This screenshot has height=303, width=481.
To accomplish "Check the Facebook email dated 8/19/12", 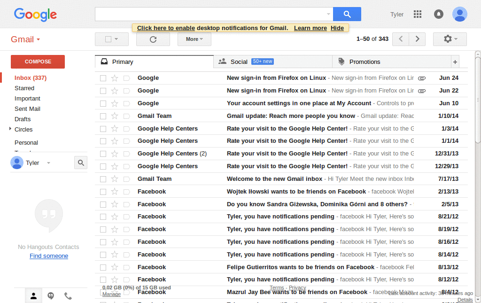I will coord(103,229).
